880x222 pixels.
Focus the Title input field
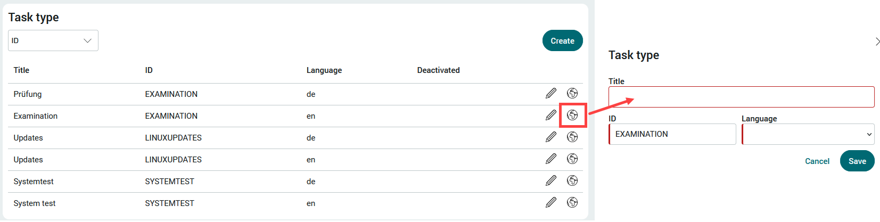click(741, 97)
